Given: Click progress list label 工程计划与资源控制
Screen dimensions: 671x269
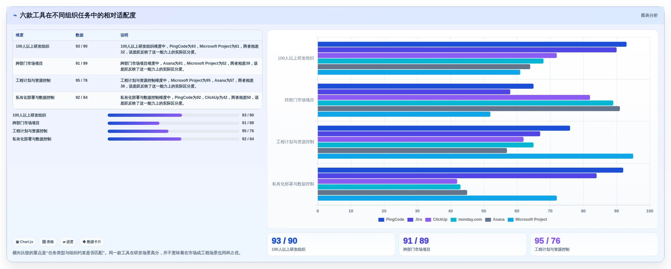Looking at the screenshot, I should coord(30,131).
